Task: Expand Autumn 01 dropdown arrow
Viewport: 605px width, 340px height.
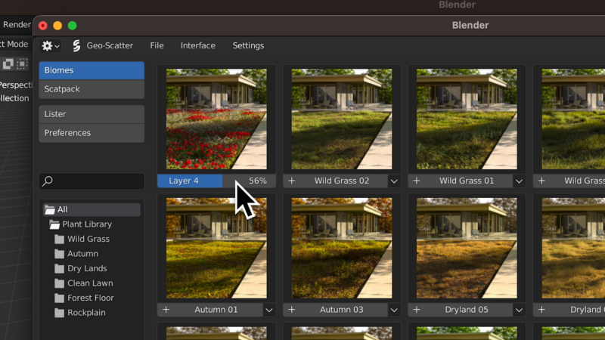Action: coord(269,310)
